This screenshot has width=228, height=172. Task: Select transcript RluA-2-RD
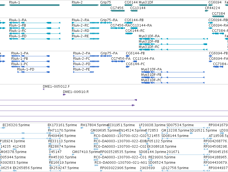[x=86, y=33]
